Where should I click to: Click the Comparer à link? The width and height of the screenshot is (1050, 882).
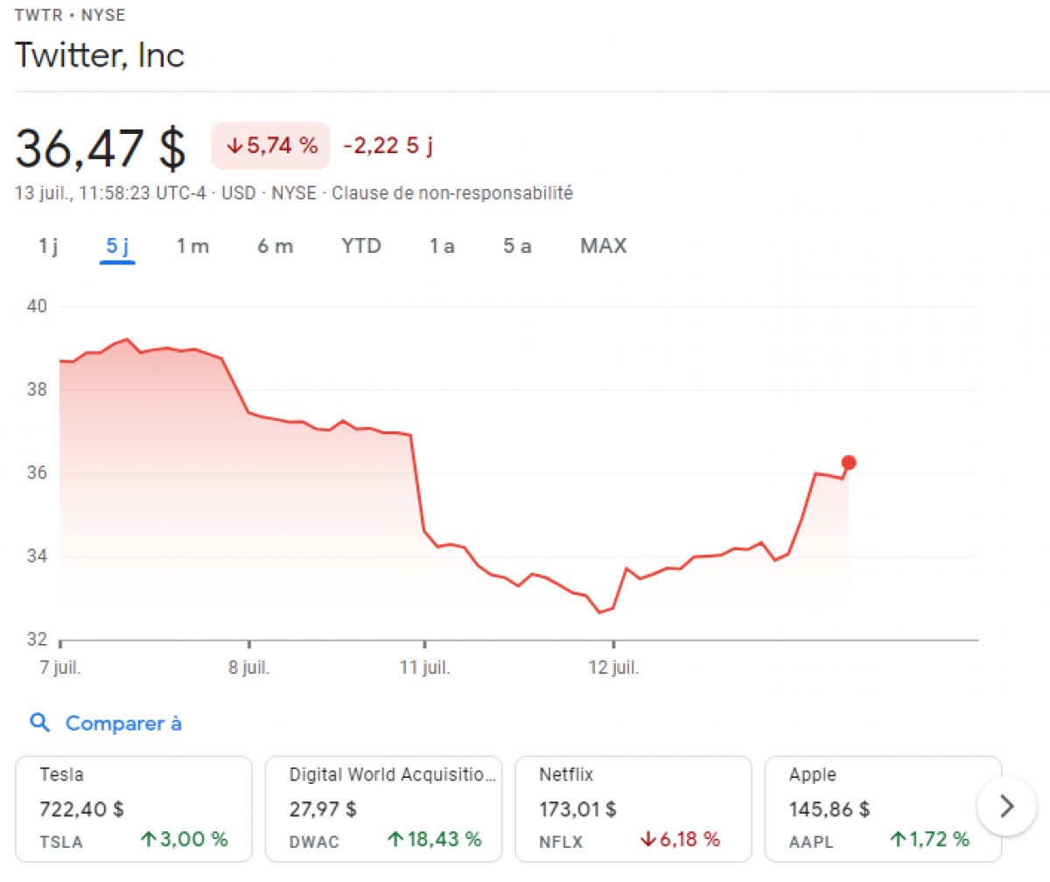pyautogui.click(x=123, y=724)
